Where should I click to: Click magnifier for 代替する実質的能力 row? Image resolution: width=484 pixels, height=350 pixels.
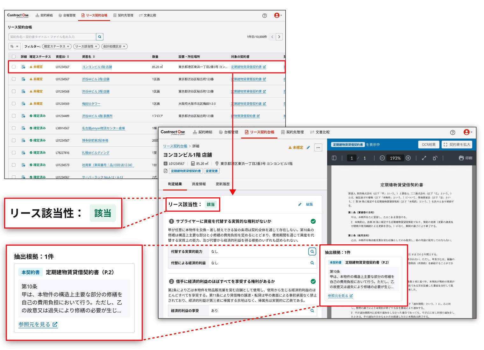pyautogui.click(x=312, y=252)
